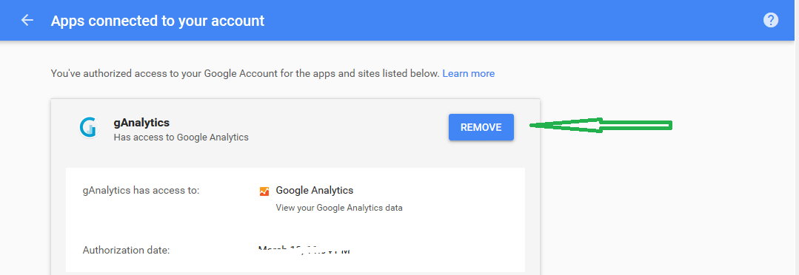
Task: Go back using the left arrow icon
Action: tap(27, 21)
